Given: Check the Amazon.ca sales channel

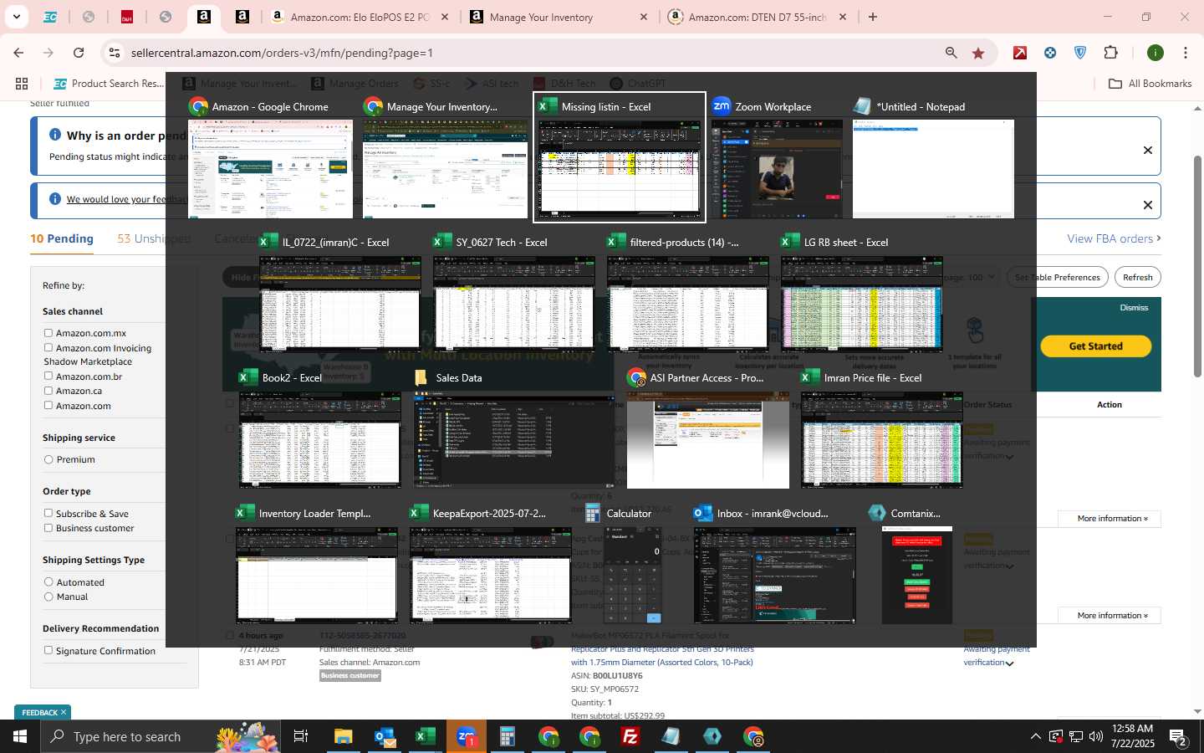Looking at the screenshot, I should [x=48, y=391].
